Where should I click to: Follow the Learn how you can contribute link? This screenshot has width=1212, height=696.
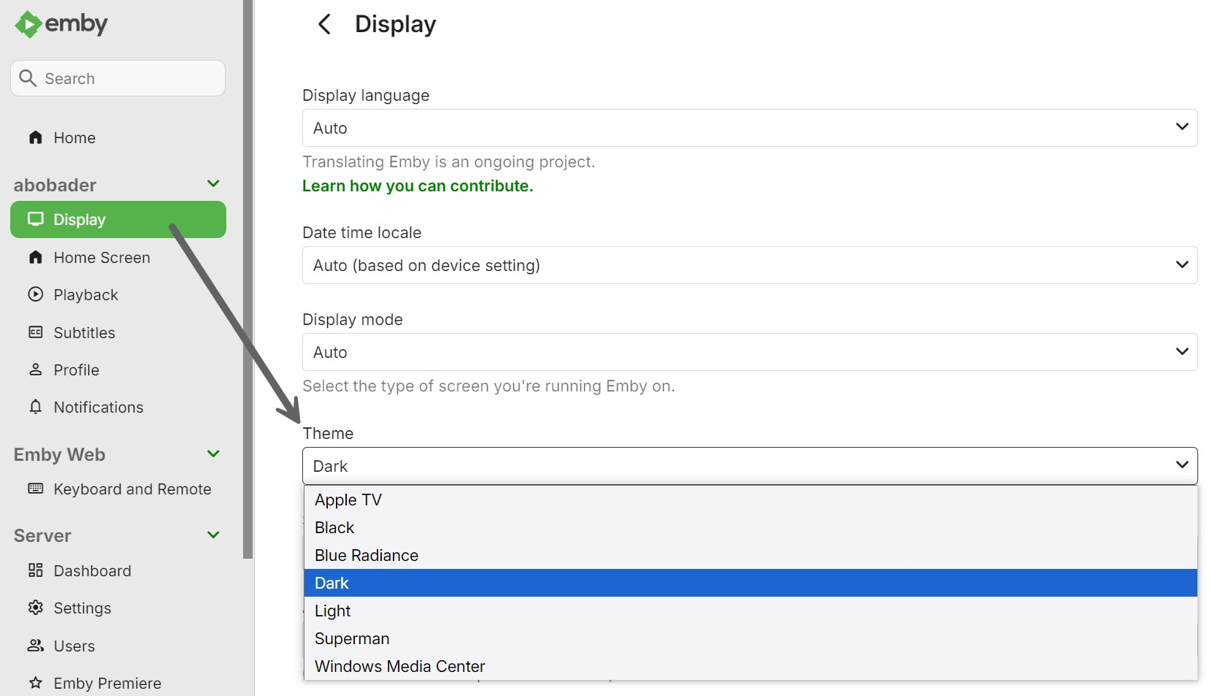[418, 186]
